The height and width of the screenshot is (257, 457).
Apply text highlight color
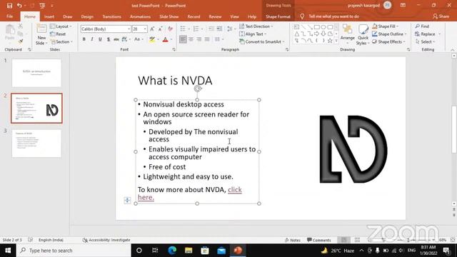pyautogui.click(x=152, y=40)
